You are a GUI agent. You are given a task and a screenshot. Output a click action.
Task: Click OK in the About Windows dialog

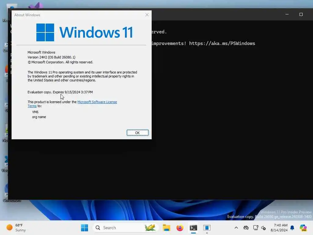coord(138,133)
